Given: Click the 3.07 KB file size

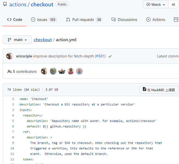Looking at the screenshot, I should click(52, 90).
